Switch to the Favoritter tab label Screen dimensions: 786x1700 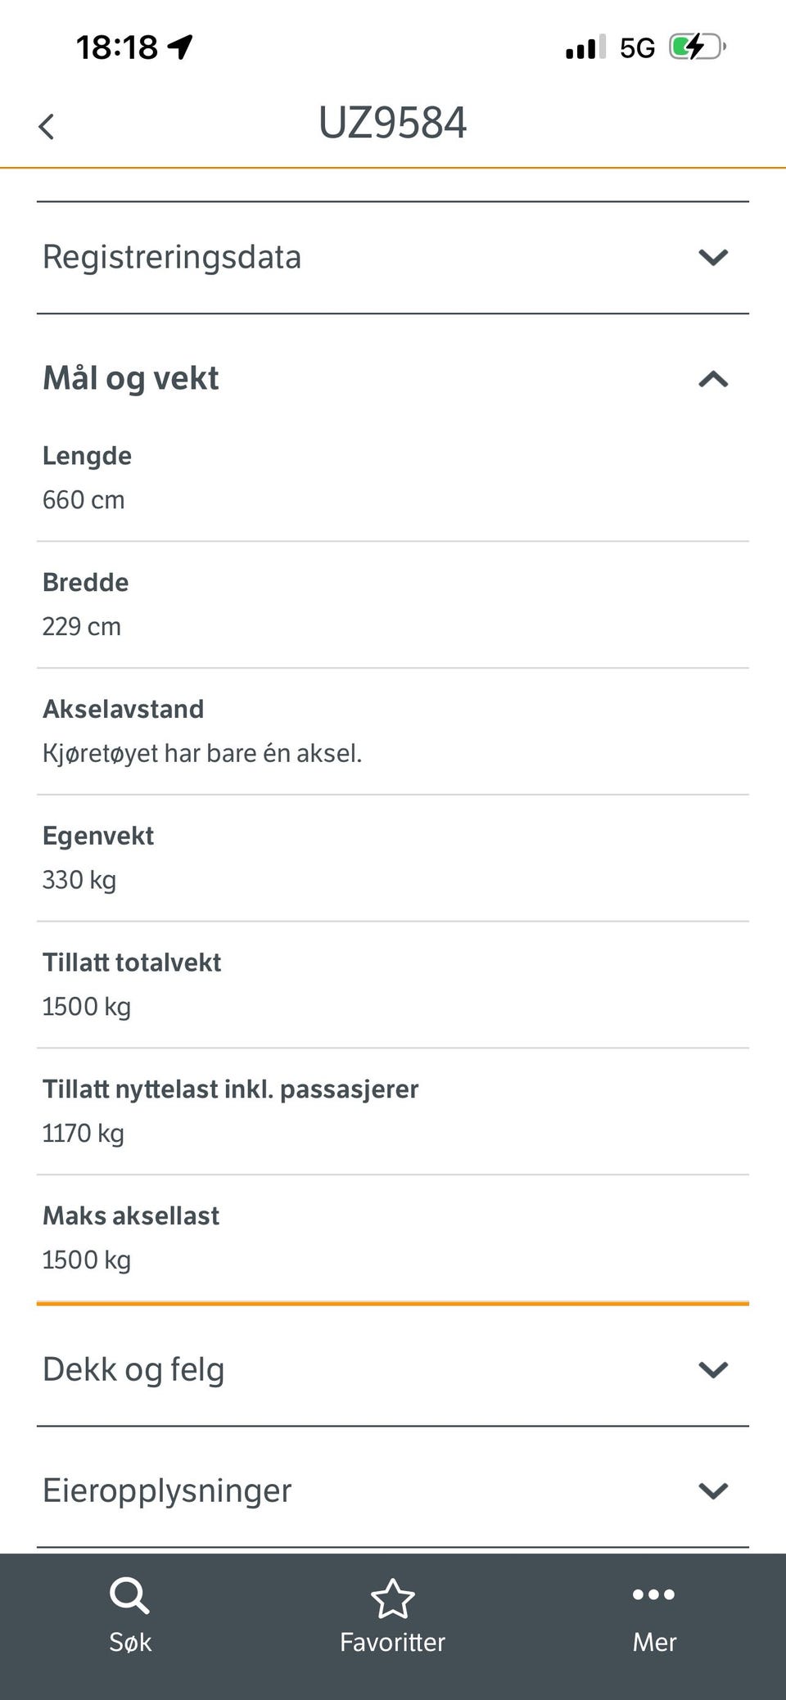(393, 1642)
